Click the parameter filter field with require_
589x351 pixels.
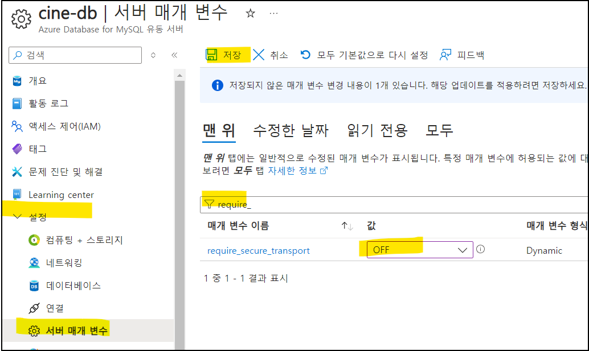tap(394, 205)
